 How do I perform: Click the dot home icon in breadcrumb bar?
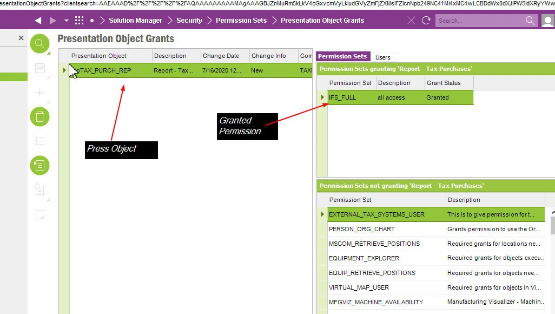pos(92,21)
